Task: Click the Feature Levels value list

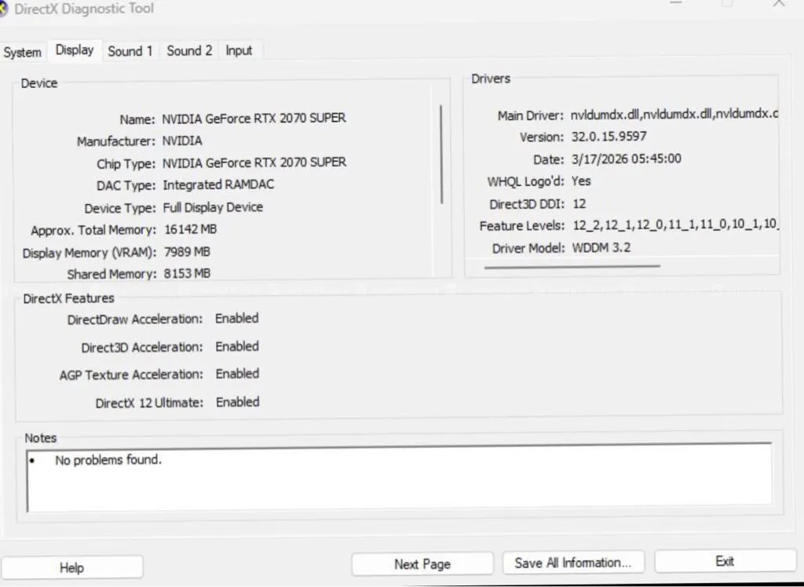Action: click(675, 225)
